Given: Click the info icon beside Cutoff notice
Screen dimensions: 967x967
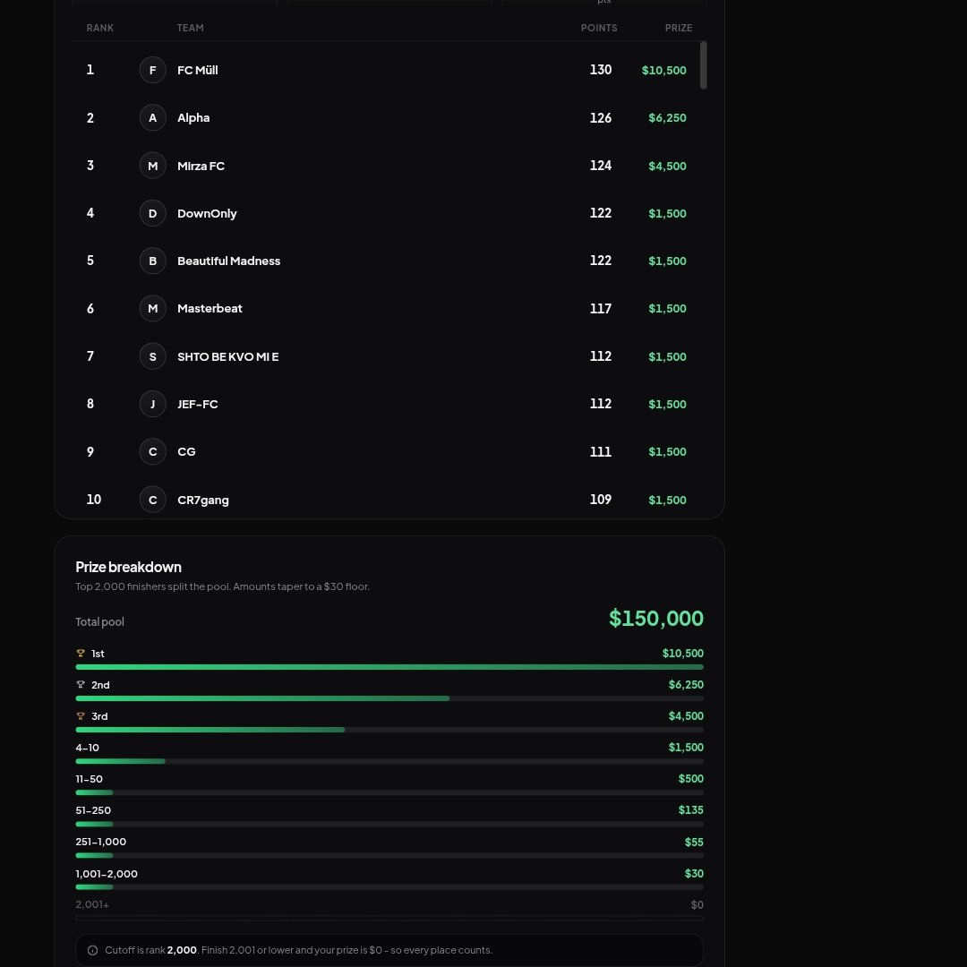Looking at the screenshot, I should pos(92,950).
